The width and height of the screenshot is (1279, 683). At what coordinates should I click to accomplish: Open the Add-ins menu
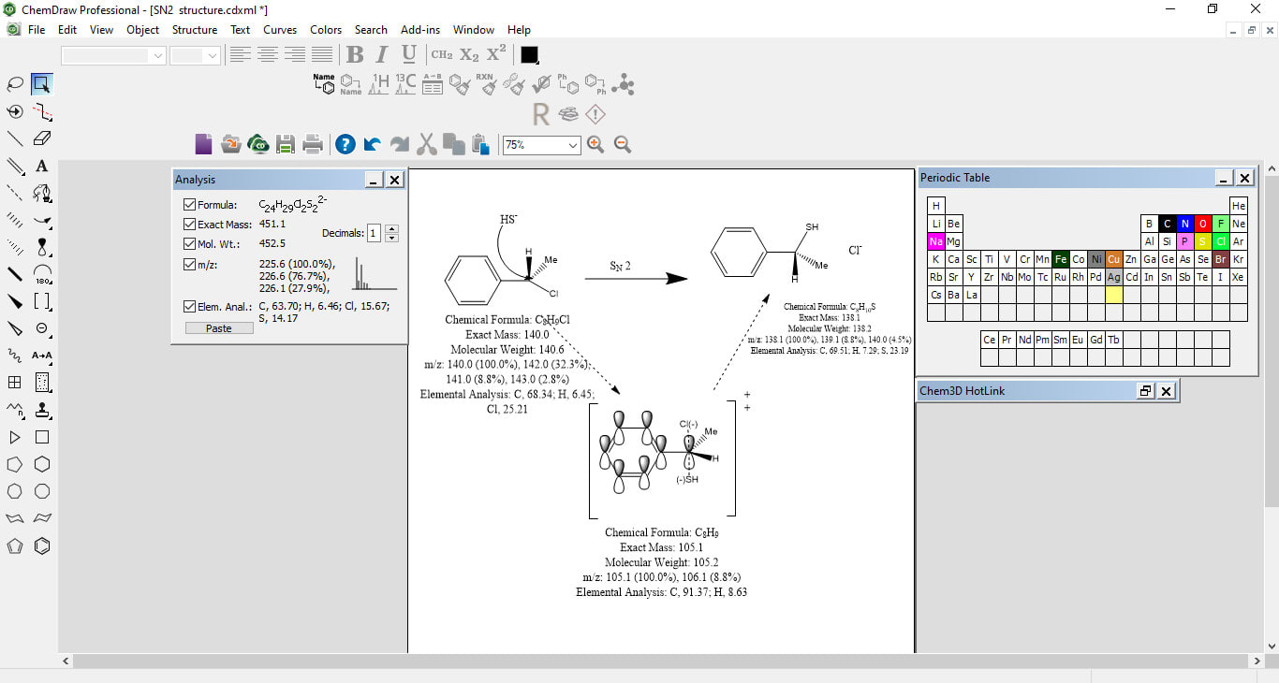point(419,30)
